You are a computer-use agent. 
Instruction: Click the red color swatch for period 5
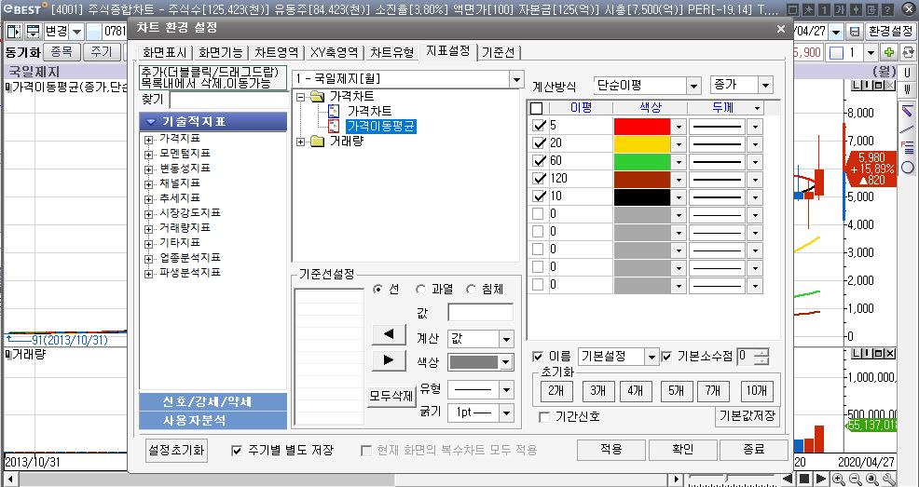pos(642,126)
